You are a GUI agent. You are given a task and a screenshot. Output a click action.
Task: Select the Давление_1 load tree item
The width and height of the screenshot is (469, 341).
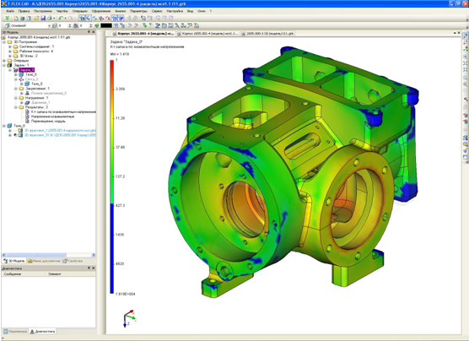pyautogui.click(x=40, y=102)
